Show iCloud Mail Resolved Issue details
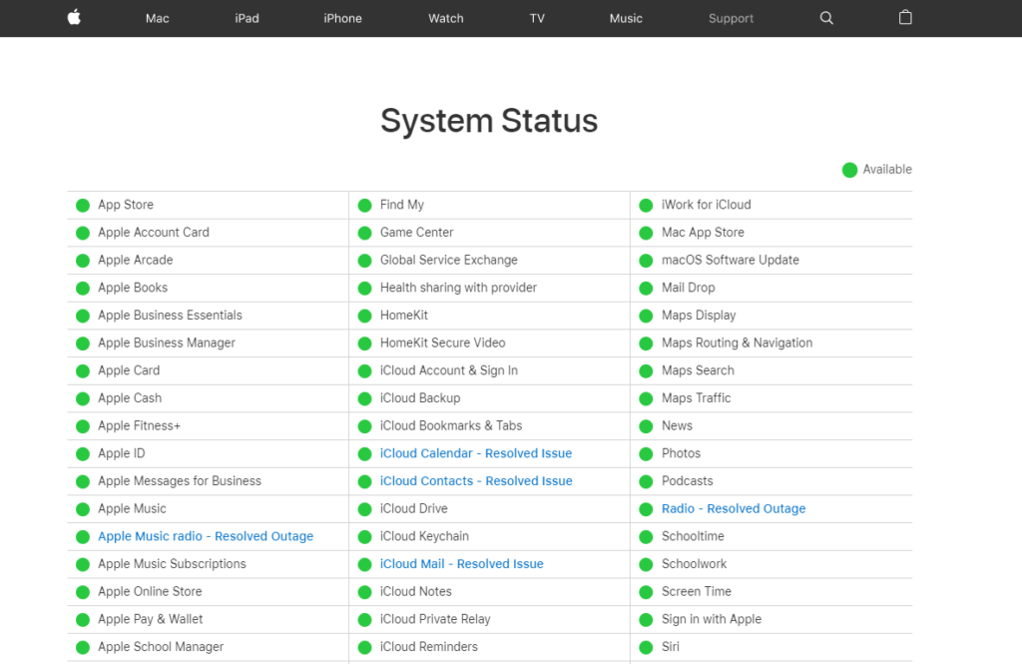The width and height of the screenshot is (1022, 664). click(462, 564)
